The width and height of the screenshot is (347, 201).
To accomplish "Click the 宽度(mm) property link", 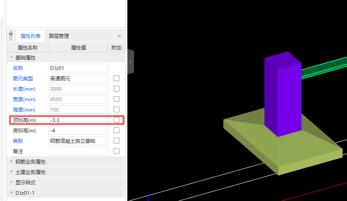I will [x=24, y=99].
